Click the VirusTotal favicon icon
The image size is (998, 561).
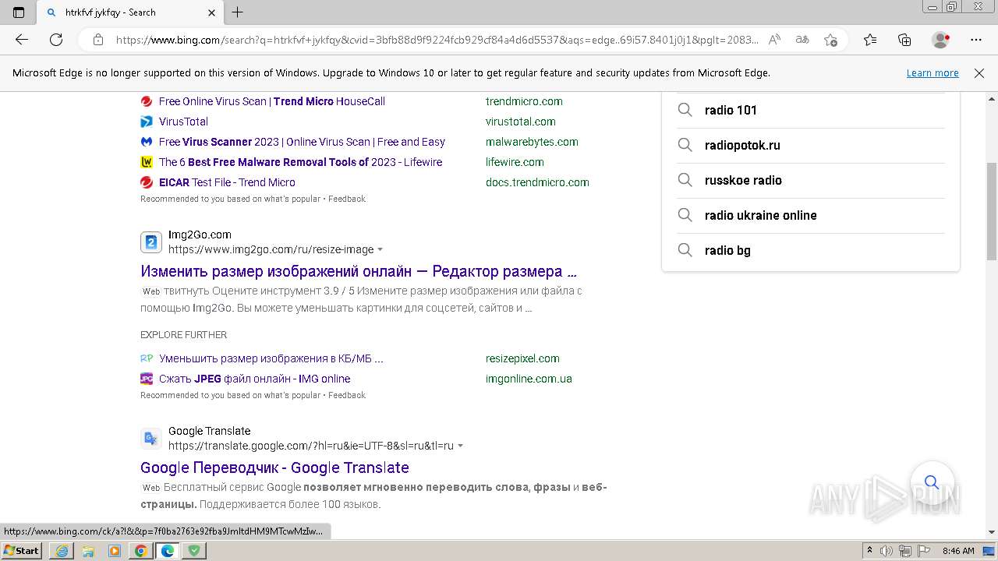pos(147,122)
